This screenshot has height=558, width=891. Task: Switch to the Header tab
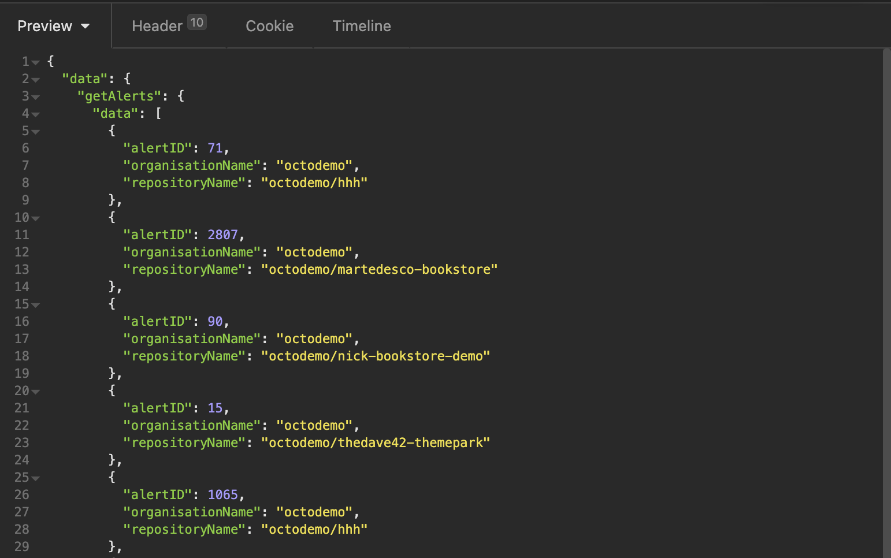pyautogui.click(x=157, y=26)
